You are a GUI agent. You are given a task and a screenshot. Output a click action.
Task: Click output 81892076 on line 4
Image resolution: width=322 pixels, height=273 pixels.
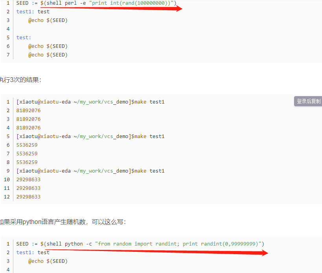pyautogui.click(x=28, y=127)
